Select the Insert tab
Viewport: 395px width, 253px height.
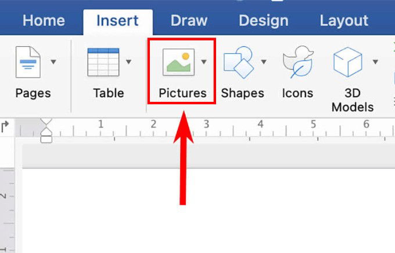point(118,21)
